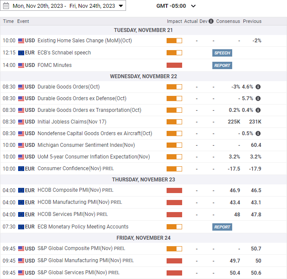Screen dimensions: 287x279
Task: Expand the date range dropdown arrow
Action: (121, 6)
